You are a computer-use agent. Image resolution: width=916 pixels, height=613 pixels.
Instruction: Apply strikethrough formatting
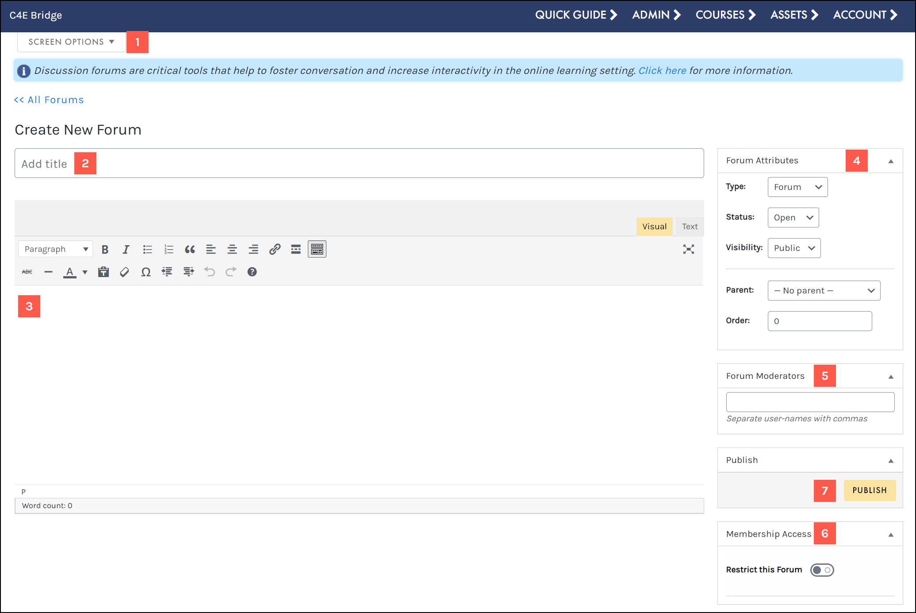(x=27, y=272)
